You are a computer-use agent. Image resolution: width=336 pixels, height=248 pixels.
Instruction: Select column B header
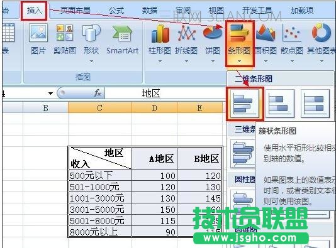click(x=45, y=108)
